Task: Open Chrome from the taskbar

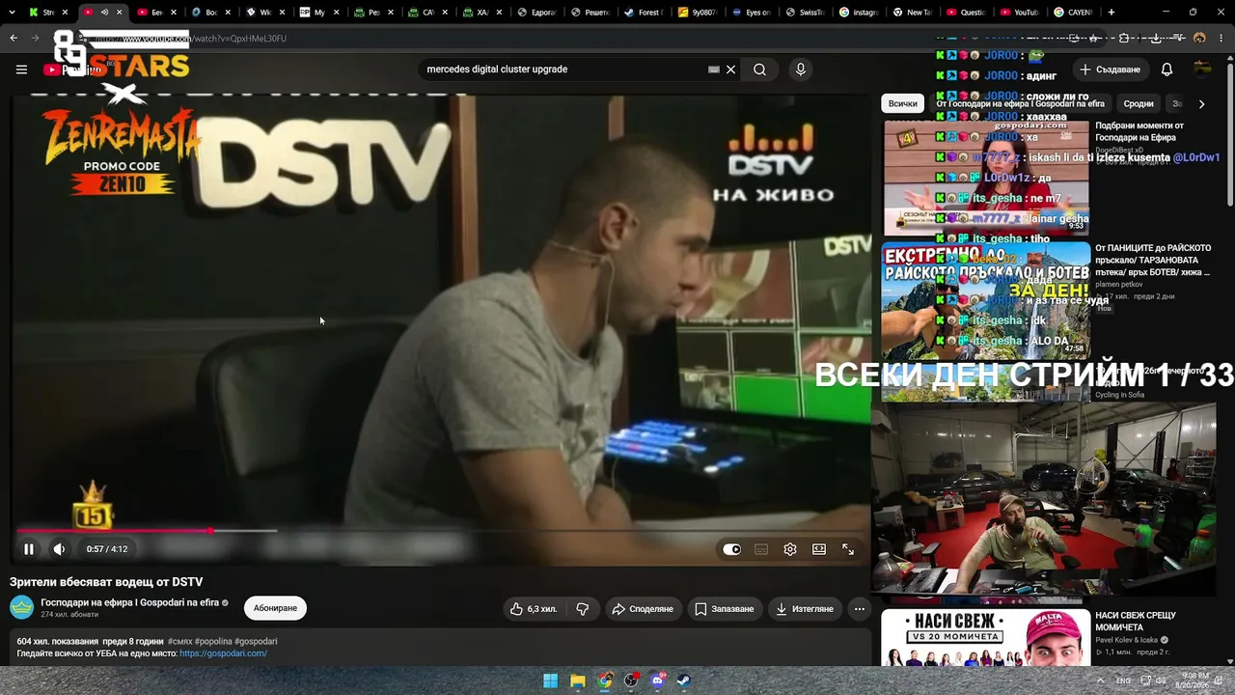Action: point(604,681)
